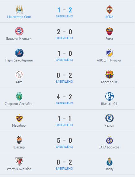Select the Sporting Lisbon crest
The width and height of the screenshot is (135, 177).
point(19,96)
